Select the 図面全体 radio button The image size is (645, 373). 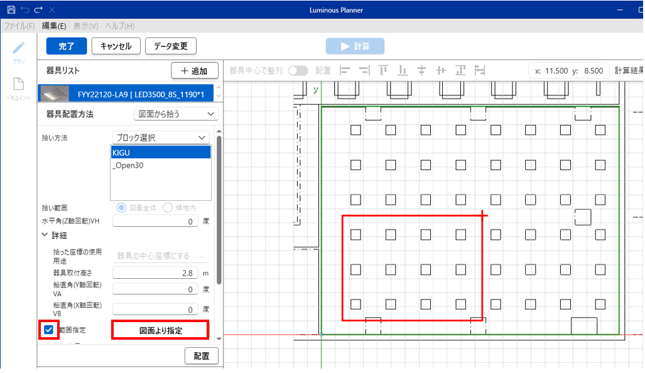(x=122, y=208)
